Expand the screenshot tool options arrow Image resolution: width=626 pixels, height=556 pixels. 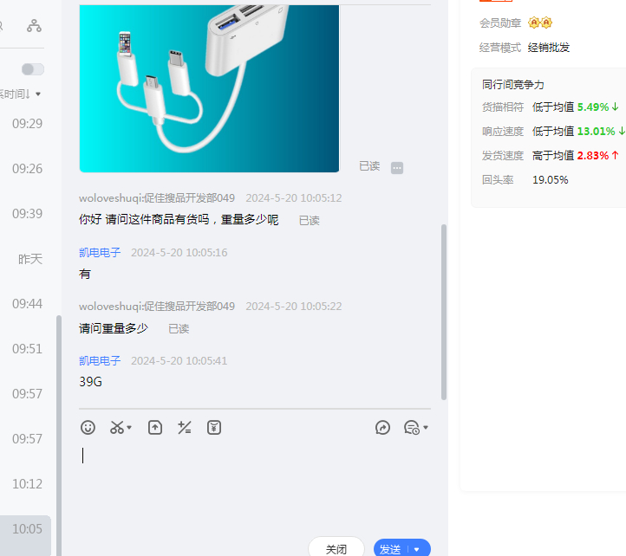[x=130, y=428]
